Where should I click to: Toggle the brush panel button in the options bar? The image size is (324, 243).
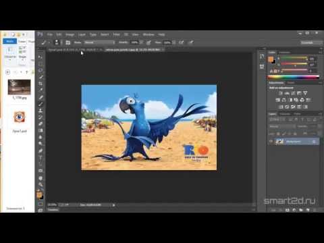point(67,43)
